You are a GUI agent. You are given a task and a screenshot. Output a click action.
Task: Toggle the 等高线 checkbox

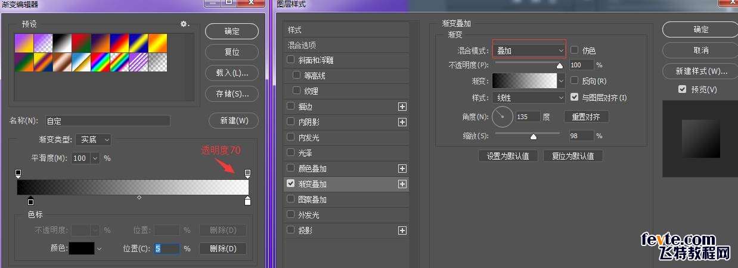(297, 75)
